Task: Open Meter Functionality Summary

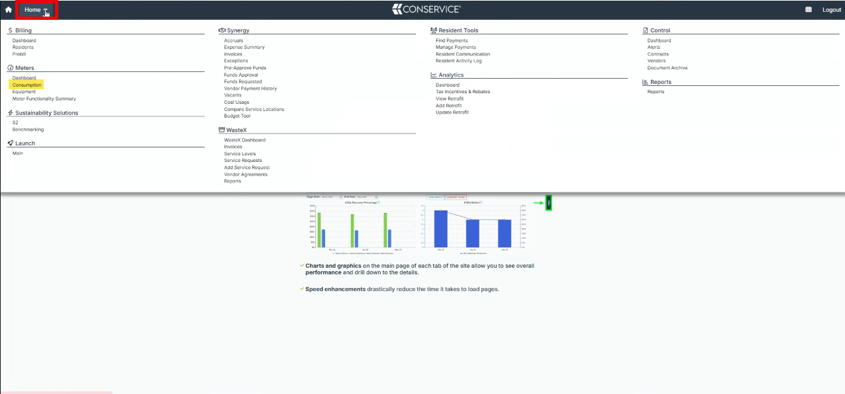Action: click(x=44, y=99)
